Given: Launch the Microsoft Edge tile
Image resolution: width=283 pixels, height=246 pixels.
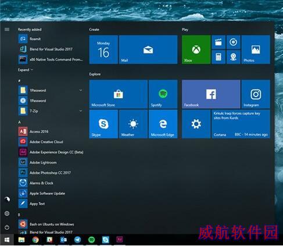Looking at the screenshot, I should click(x=163, y=124).
